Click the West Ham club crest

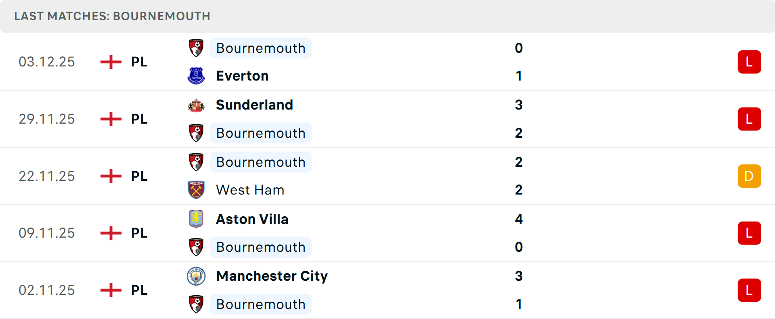pyautogui.click(x=196, y=190)
